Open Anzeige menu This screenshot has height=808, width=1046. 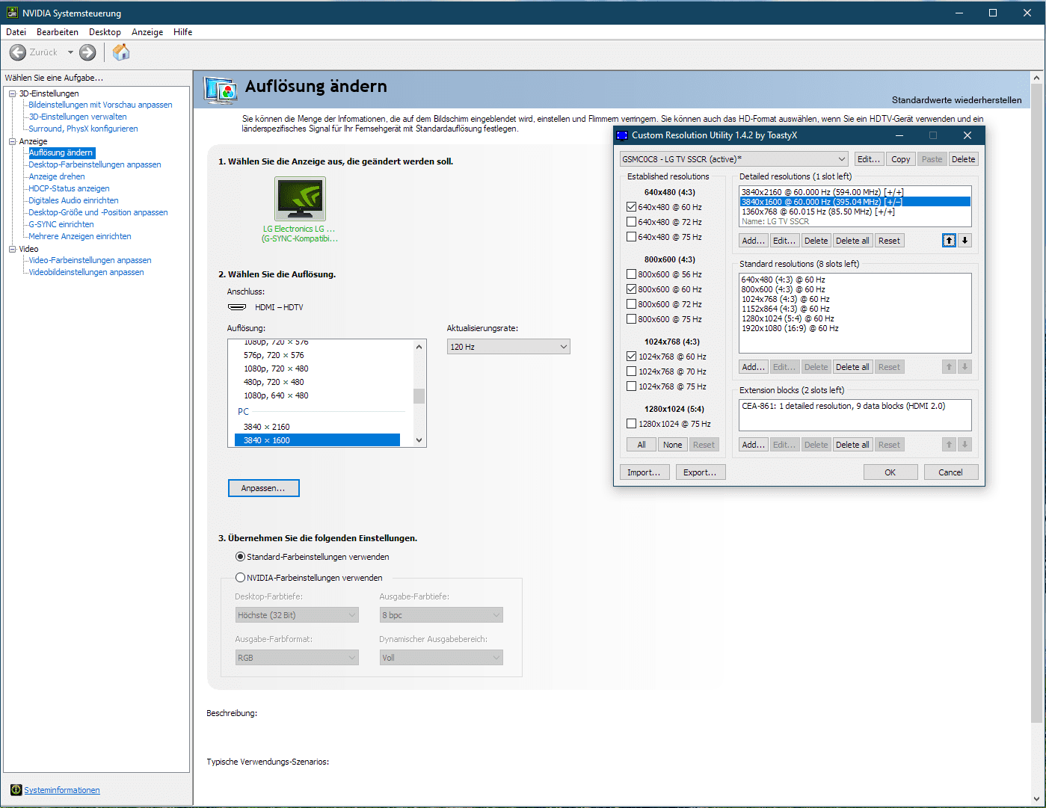[147, 32]
